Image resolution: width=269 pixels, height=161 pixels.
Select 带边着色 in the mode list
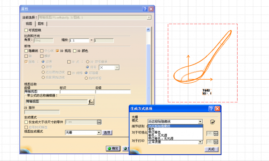(154, 132)
